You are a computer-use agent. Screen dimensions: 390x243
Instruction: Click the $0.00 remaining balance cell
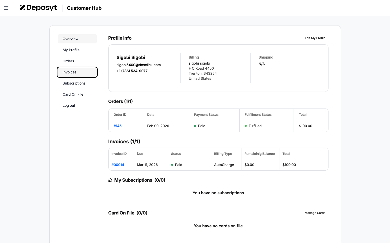point(249,165)
